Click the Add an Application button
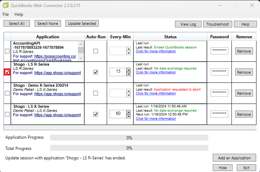Viewport: 260px width, 172px height. pyautogui.click(x=234, y=158)
